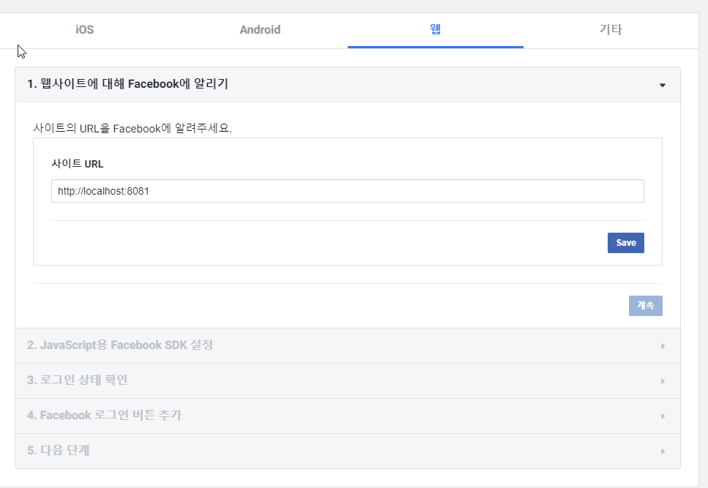Image resolution: width=708 pixels, height=488 pixels.
Task: Click the blue Save button
Action: coord(625,243)
